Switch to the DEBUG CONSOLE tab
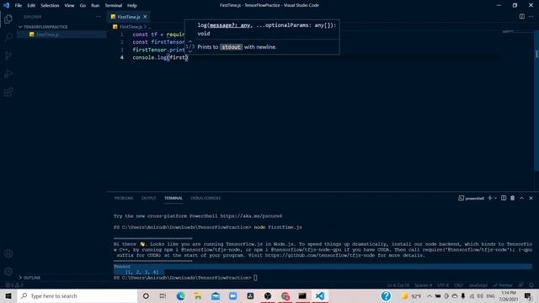Screen dimensions: 539x303 click(205, 198)
